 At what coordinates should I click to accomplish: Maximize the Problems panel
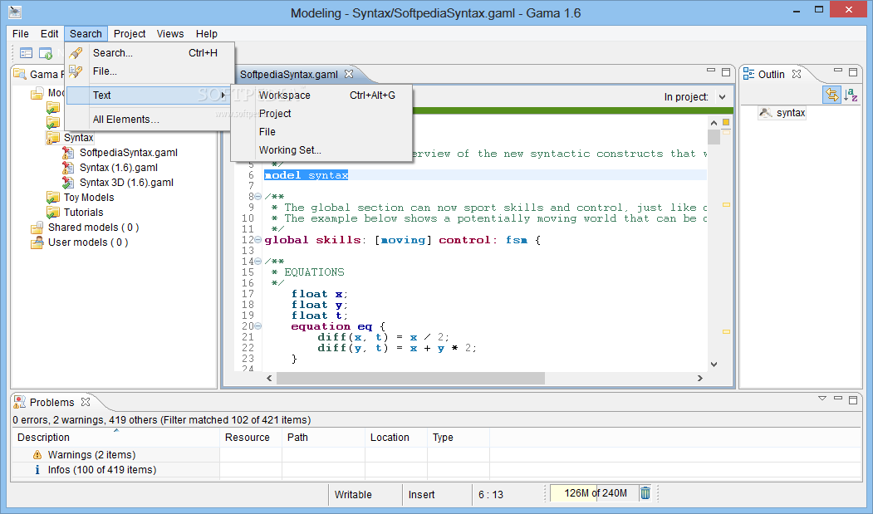853,400
